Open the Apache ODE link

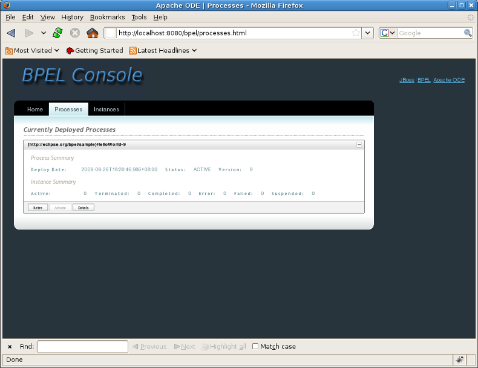click(449, 80)
